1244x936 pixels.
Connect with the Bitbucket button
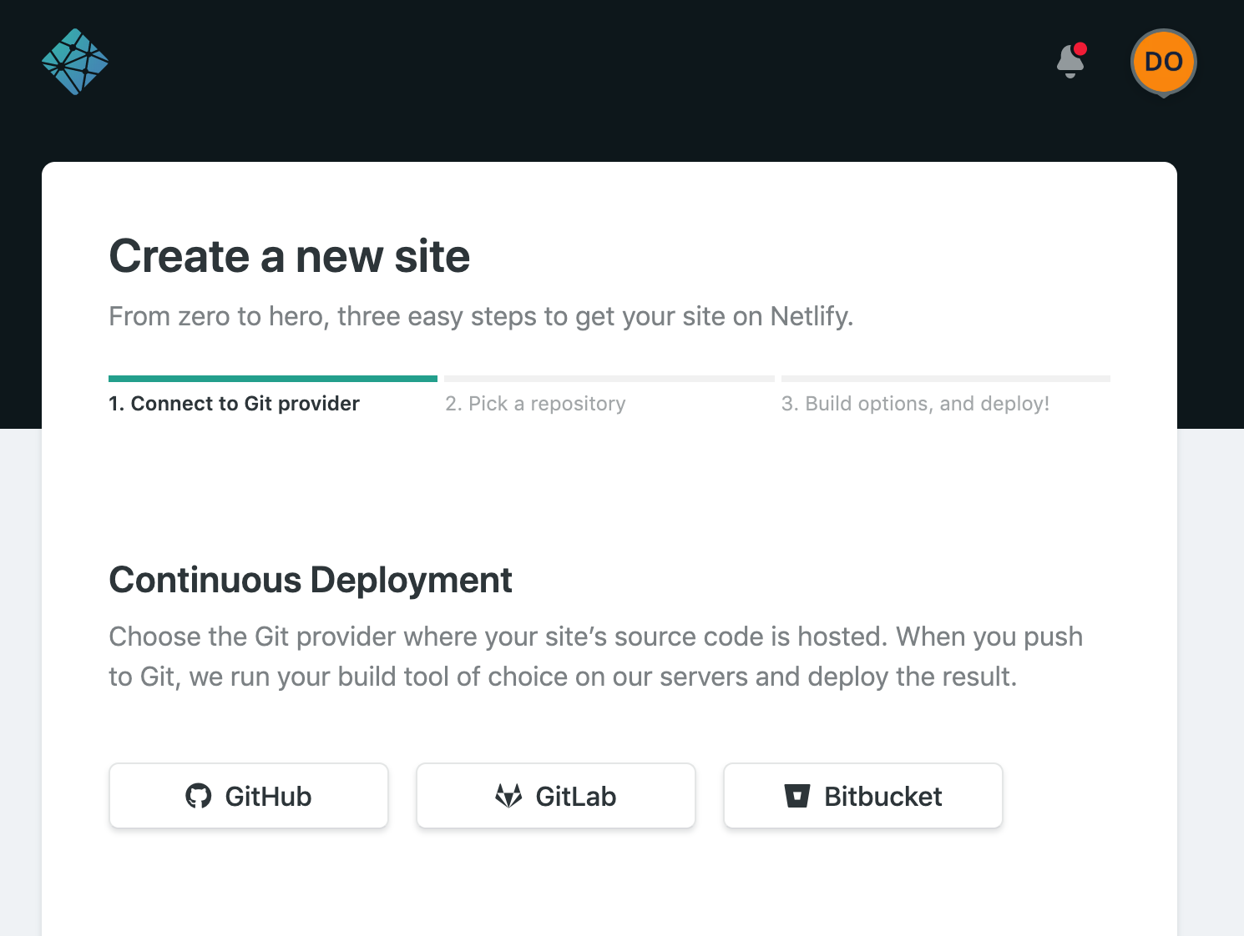coord(863,796)
